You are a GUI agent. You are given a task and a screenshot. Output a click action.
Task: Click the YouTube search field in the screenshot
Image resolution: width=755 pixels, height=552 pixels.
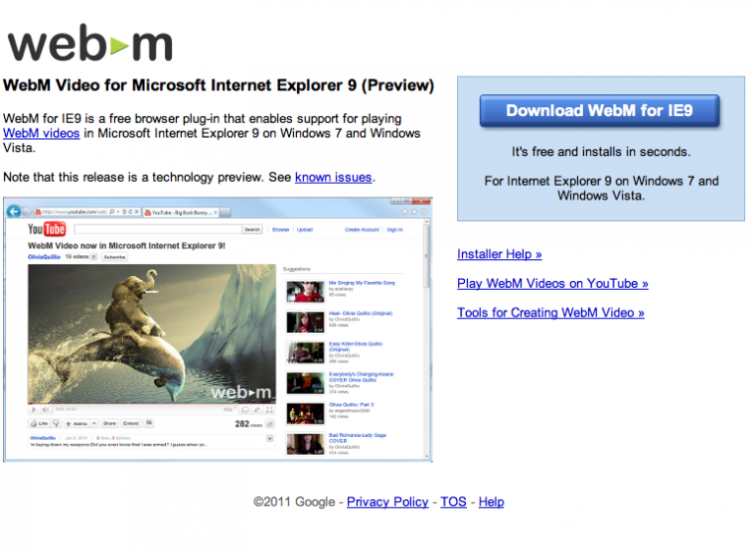pyautogui.click(x=158, y=229)
